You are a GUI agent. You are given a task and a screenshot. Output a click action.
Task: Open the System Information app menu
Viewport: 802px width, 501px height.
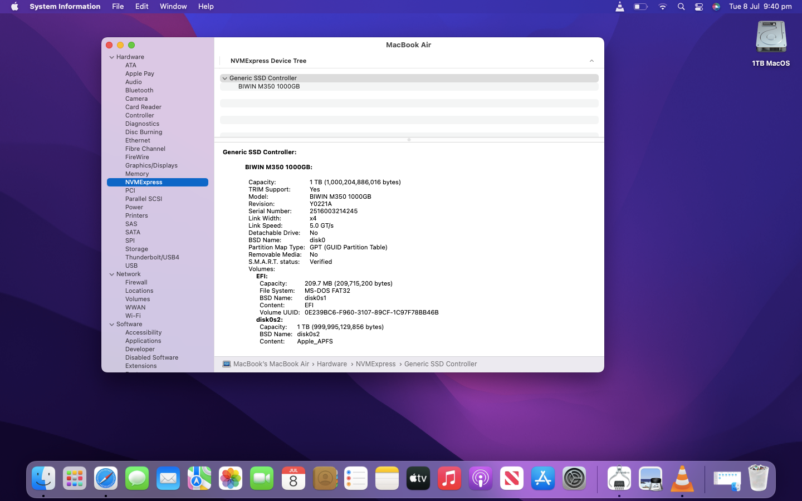[65, 7]
